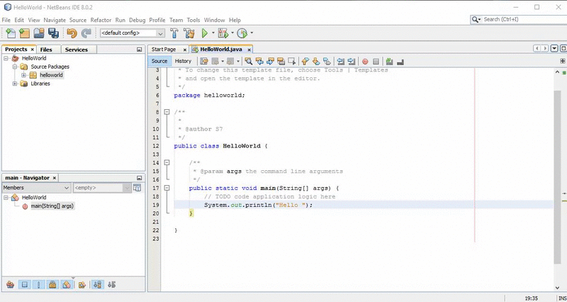The image size is (567, 302).
Task: Click the Previous Bookmark icon
Action: tap(305, 61)
